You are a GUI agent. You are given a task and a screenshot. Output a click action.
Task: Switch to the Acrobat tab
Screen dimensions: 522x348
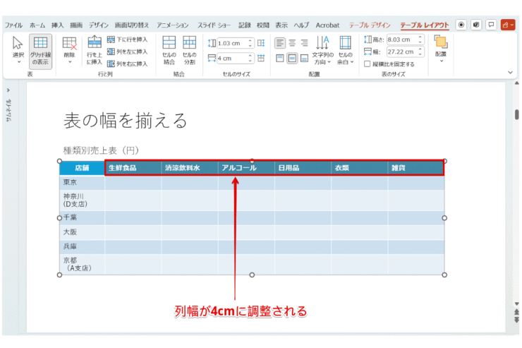point(327,25)
